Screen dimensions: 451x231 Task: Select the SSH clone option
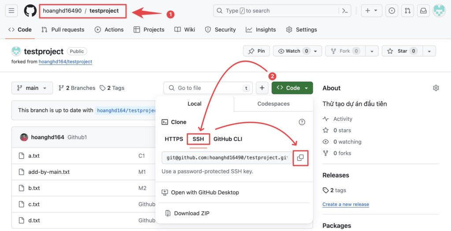tap(198, 139)
